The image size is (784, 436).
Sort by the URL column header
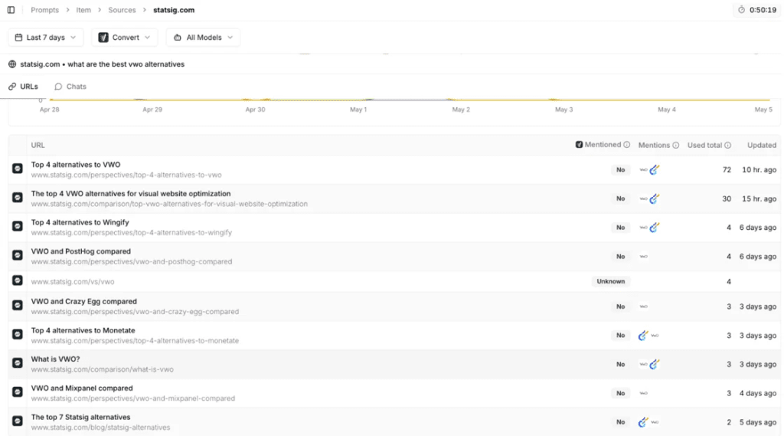(x=38, y=145)
